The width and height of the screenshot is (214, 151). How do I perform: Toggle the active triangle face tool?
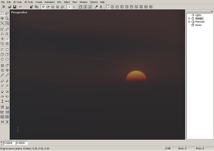coord(7,39)
